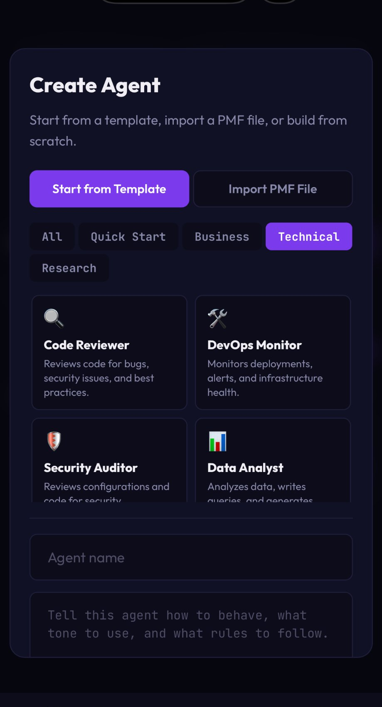382x707 pixels.
Task: Click the bar chart Data Analyst icon
Action: pyautogui.click(x=217, y=441)
